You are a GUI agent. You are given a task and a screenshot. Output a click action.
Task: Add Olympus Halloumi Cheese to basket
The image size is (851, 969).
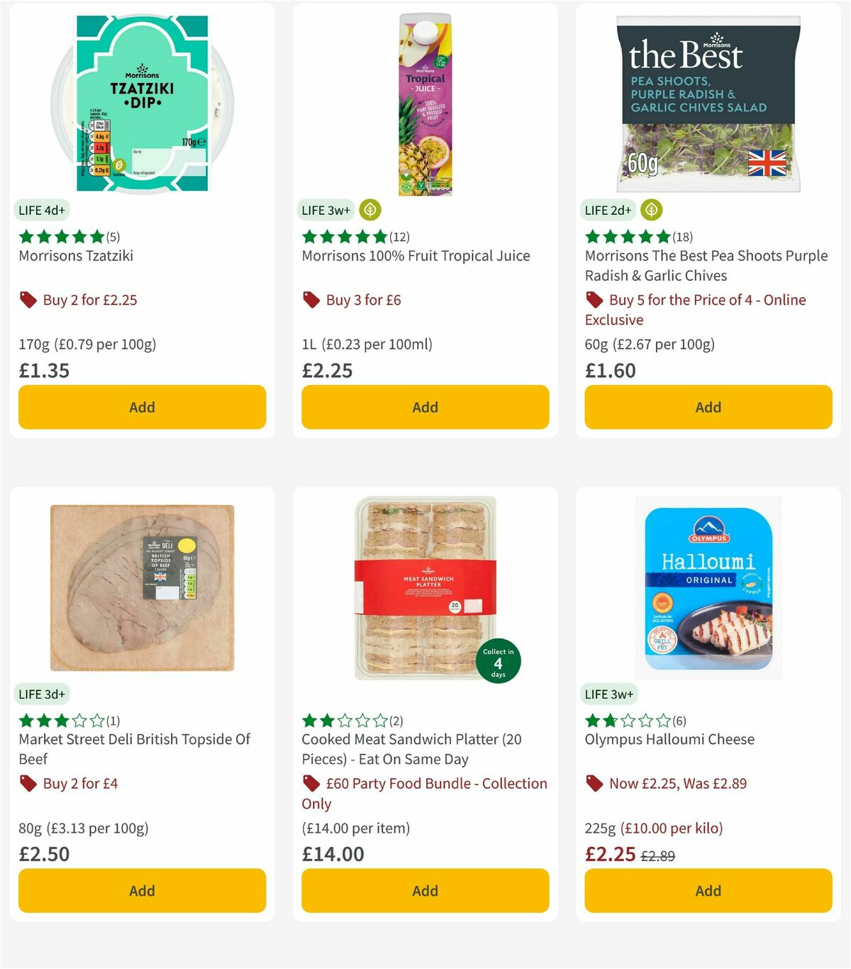pyautogui.click(x=708, y=890)
